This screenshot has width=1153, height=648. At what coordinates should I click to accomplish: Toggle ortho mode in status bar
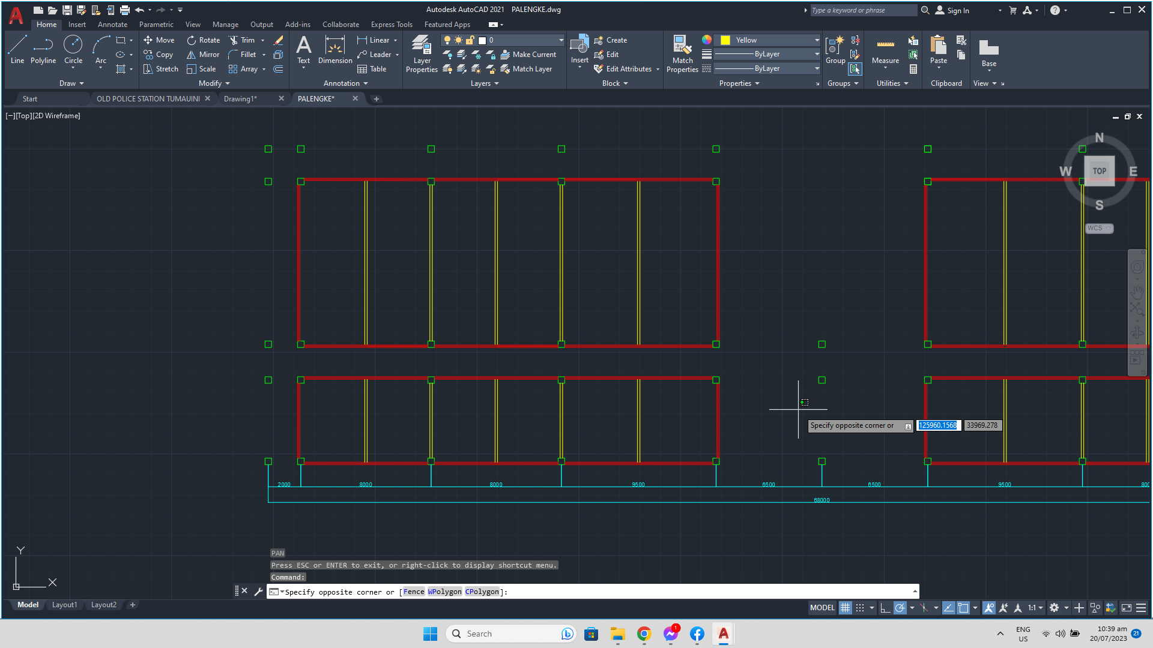pyautogui.click(x=885, y=608)
